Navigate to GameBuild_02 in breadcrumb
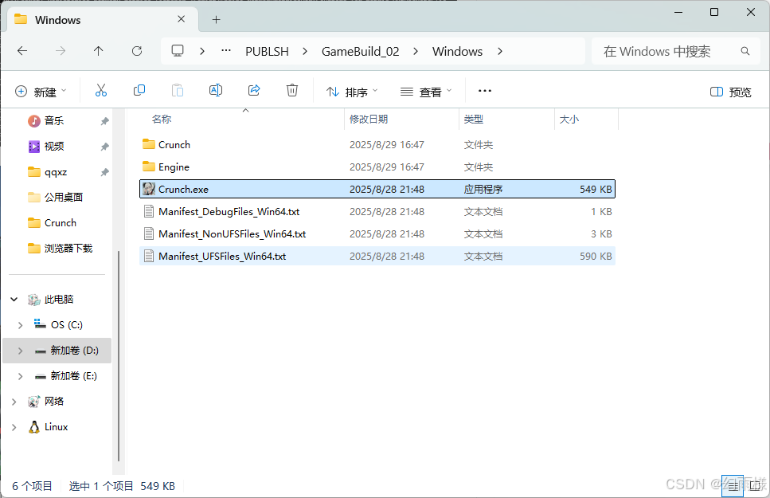The height and width of the screenshot is (498, 770). click(x=361, y=51)
